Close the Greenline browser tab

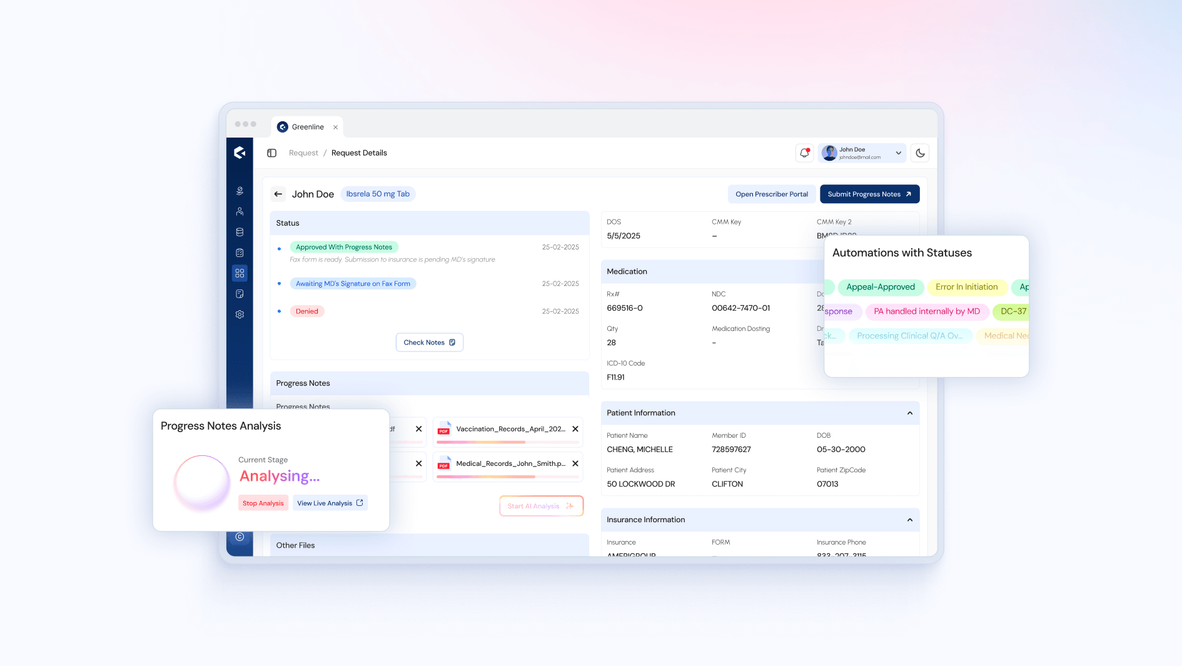click(x=336, y=127)
